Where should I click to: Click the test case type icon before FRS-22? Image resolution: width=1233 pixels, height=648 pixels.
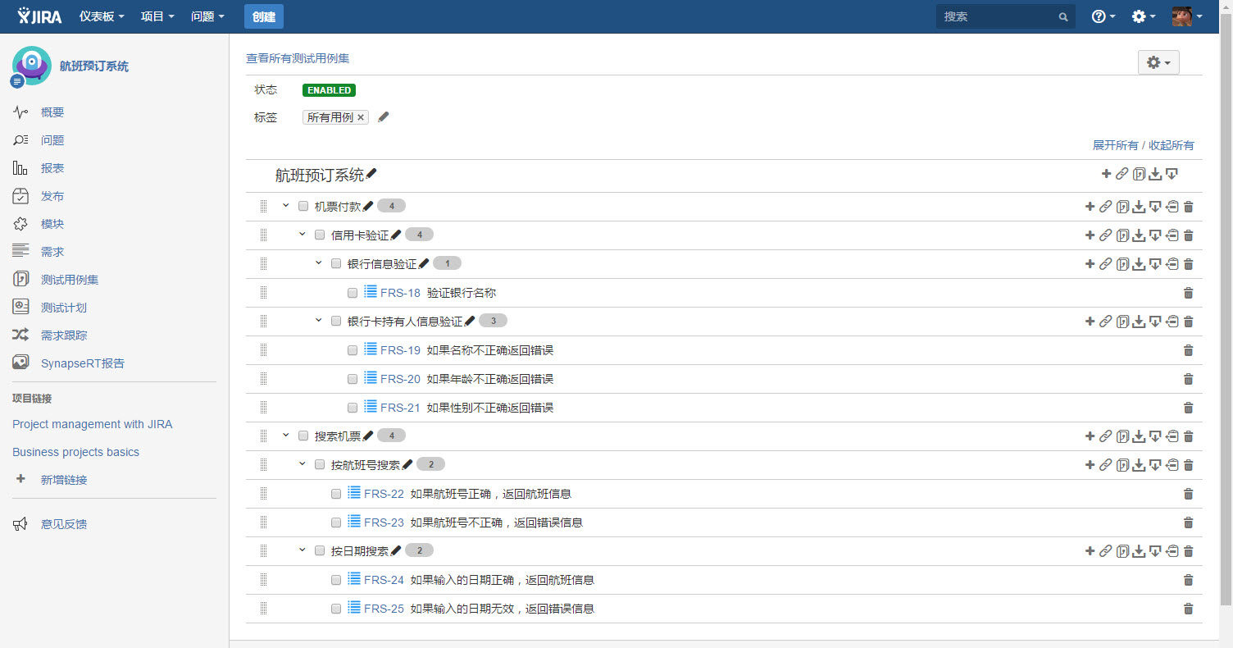tap(354, 493)
